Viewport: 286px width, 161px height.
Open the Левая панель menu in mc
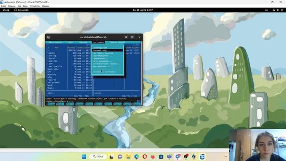tap(55, 42)
